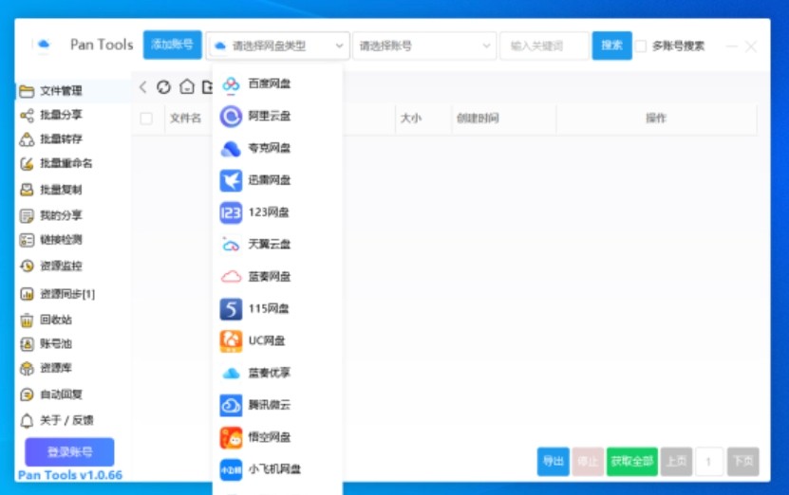The height and width of the screenshot is (495, 789).
Task: Click the 小飞机网盘 icon
Action: click(231, 469)
